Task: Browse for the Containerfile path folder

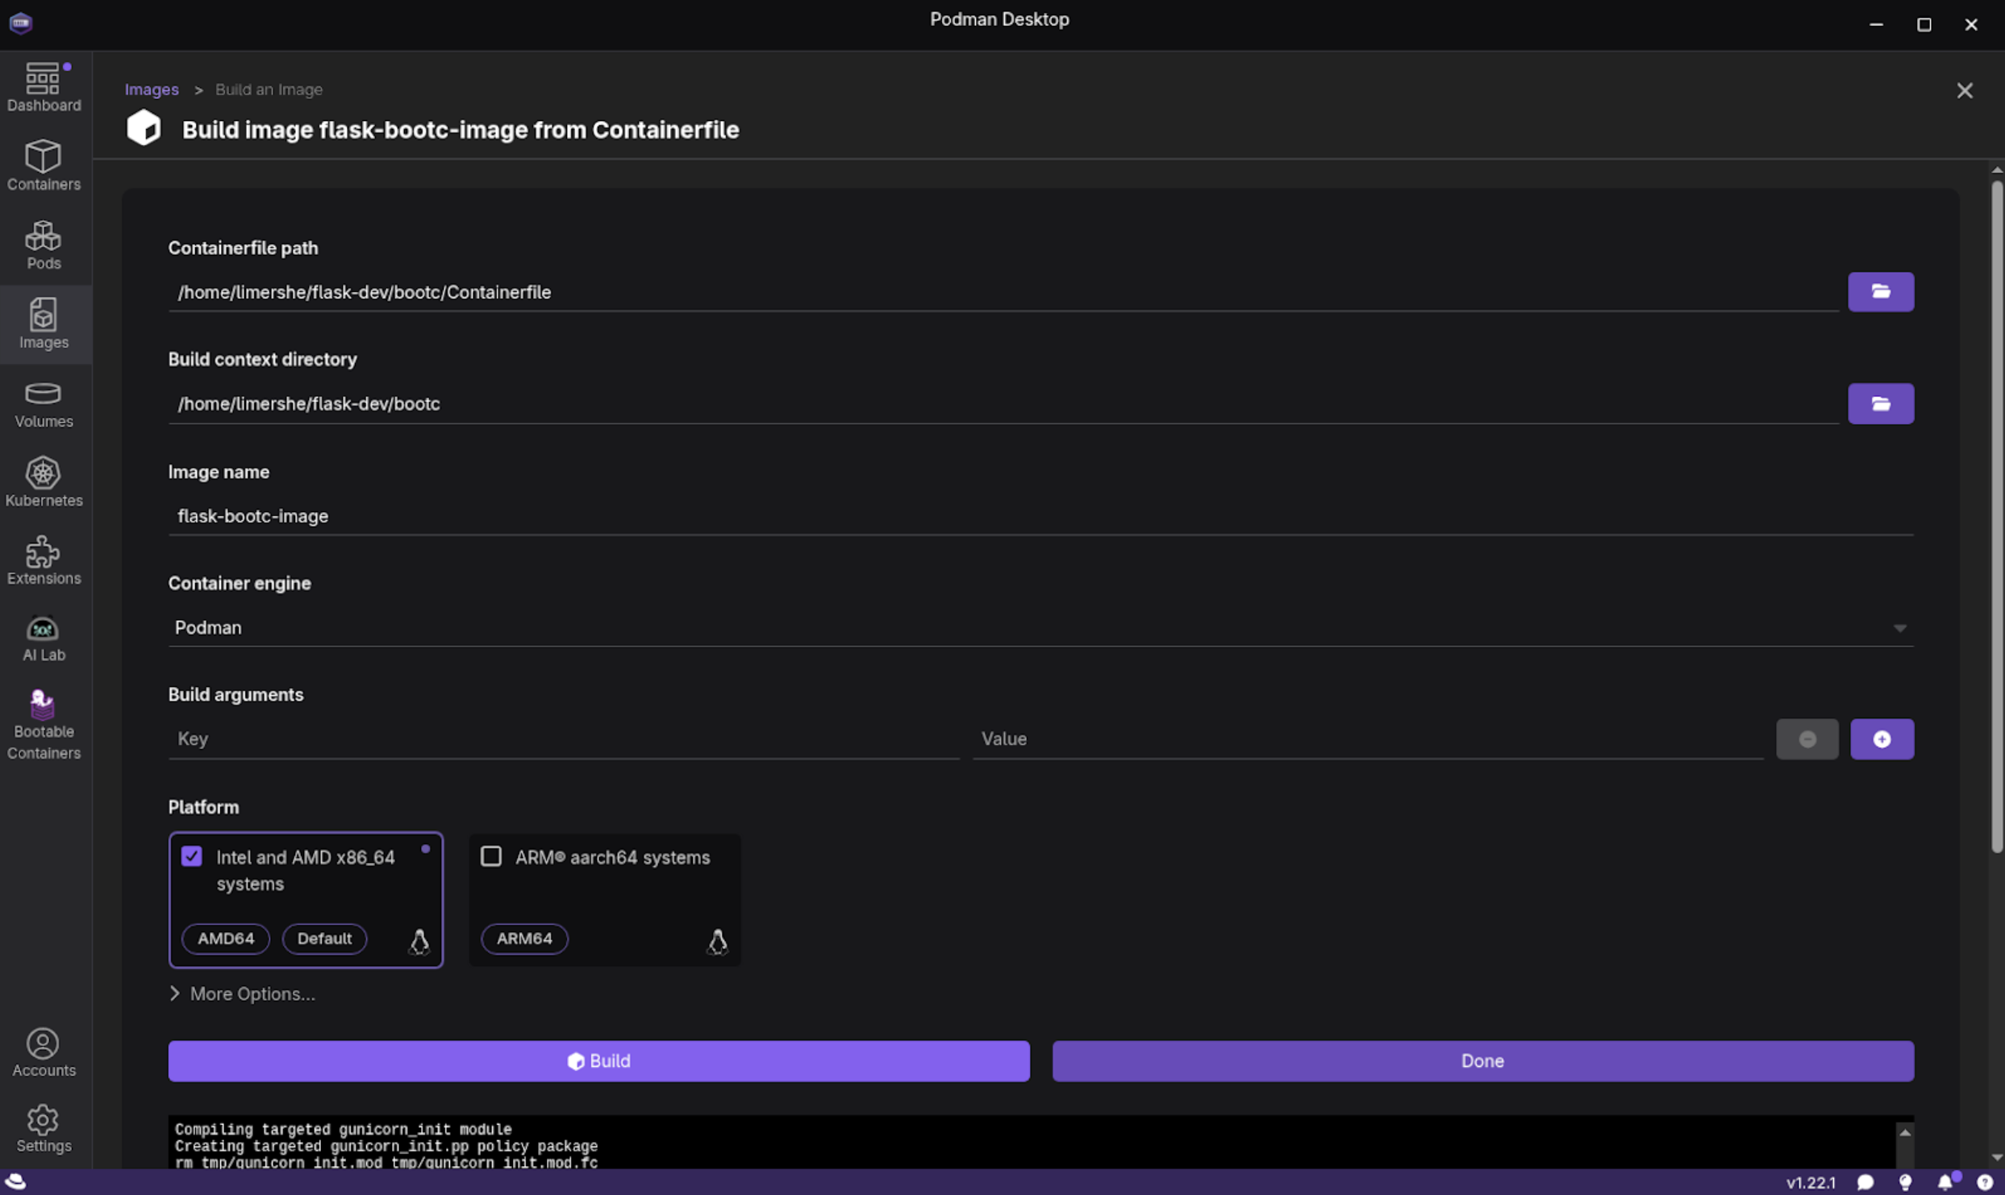Action: click(x=1880, y=292)
